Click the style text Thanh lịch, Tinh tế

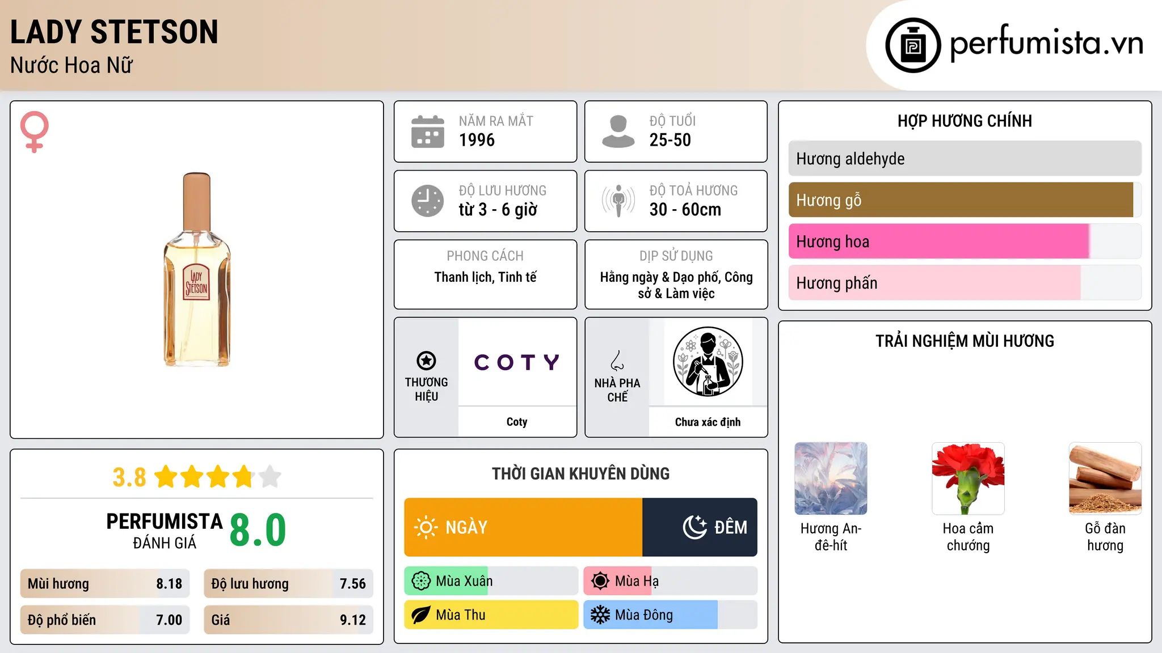tap(485, 277)
